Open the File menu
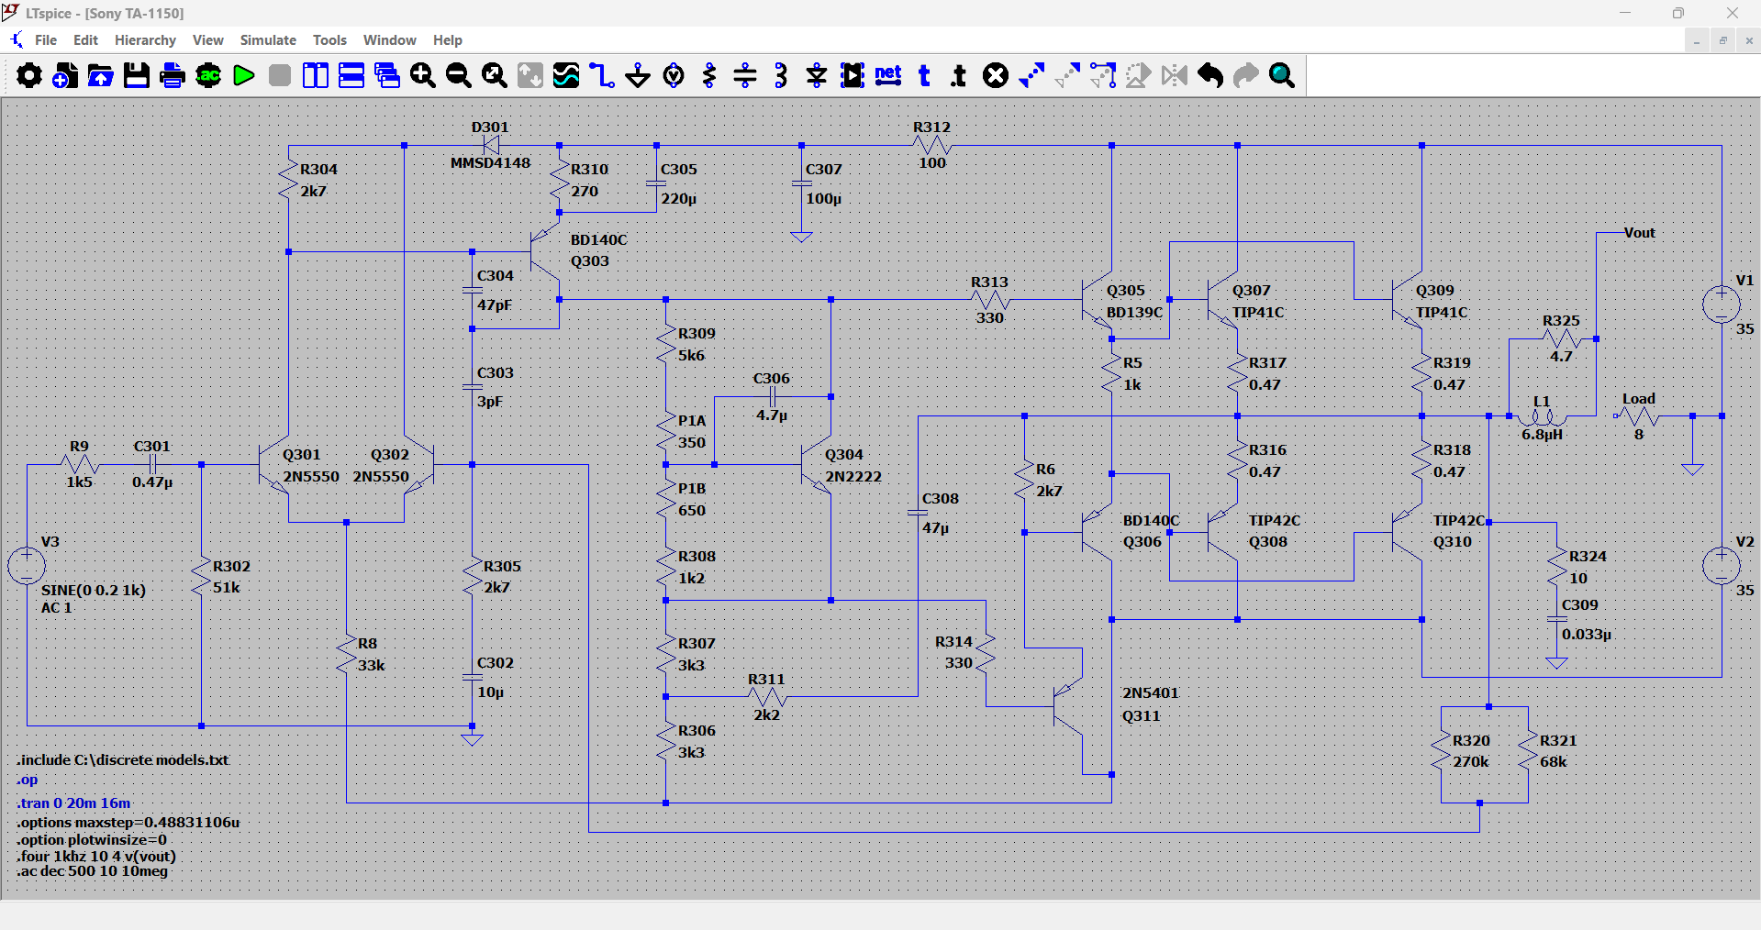 [x=46, y=40]
